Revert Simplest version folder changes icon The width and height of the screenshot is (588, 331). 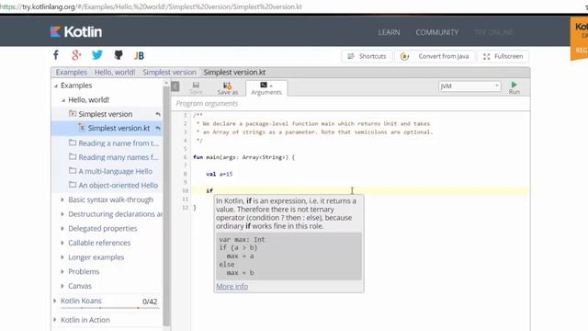pyautogui.click(x=158, y=114)
